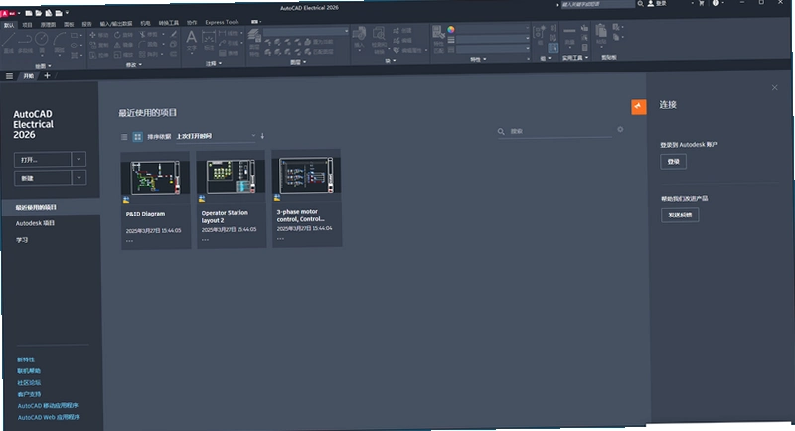795x431 pixels.
Task: Expand the Layers (图层) panel
Action: 297,62
